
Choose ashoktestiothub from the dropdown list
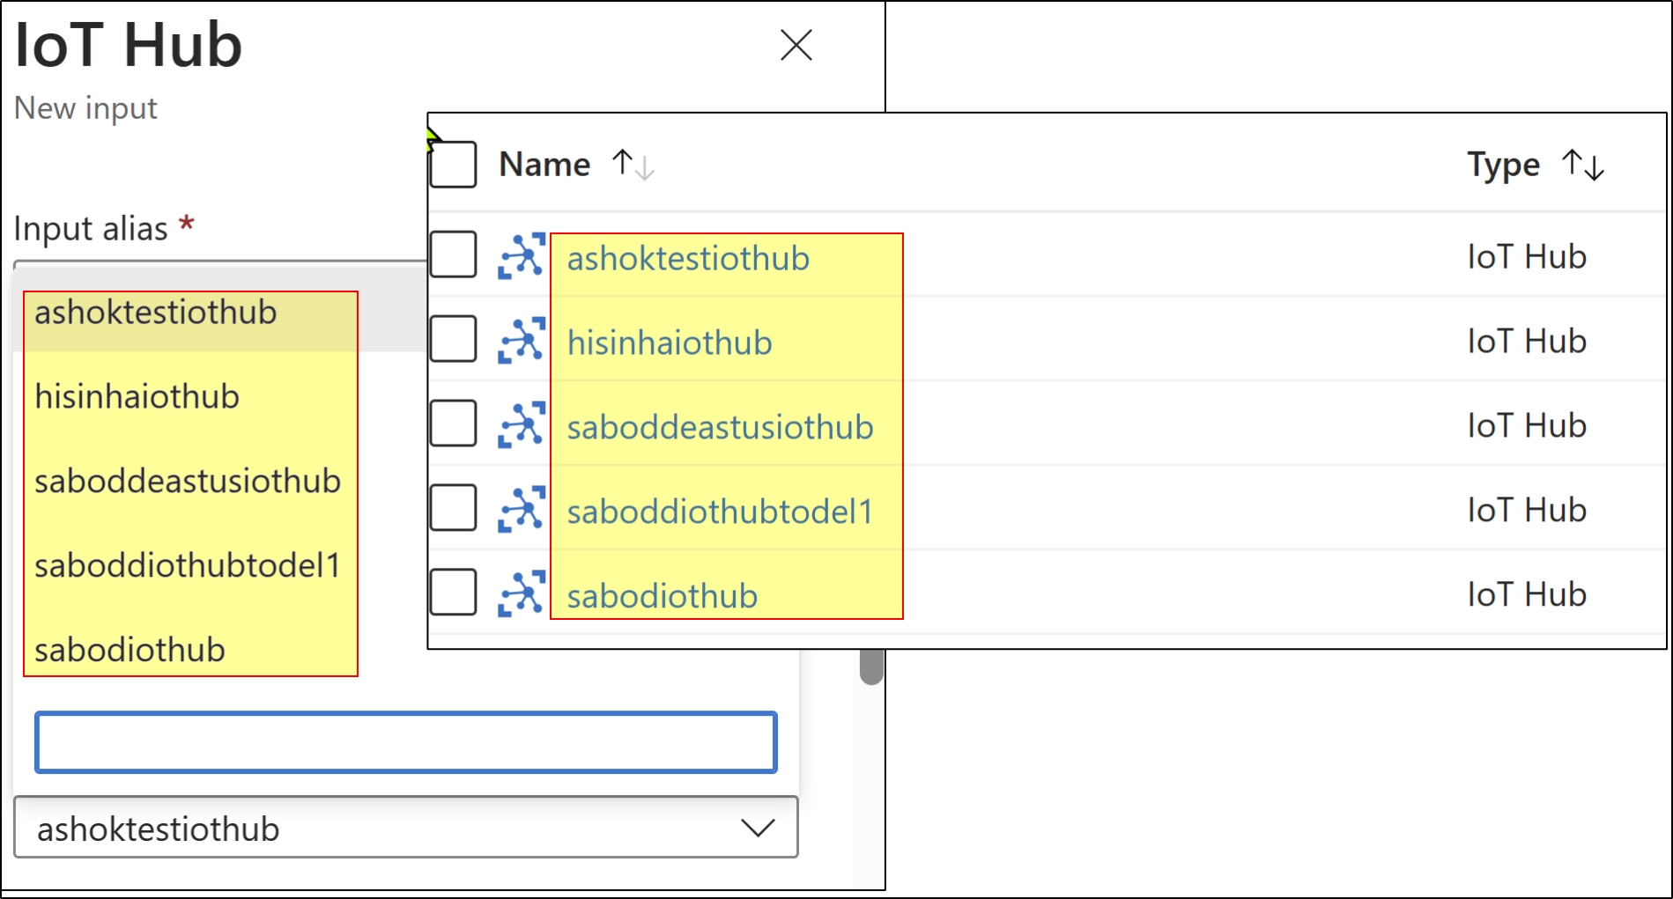[x=156, y=313]
